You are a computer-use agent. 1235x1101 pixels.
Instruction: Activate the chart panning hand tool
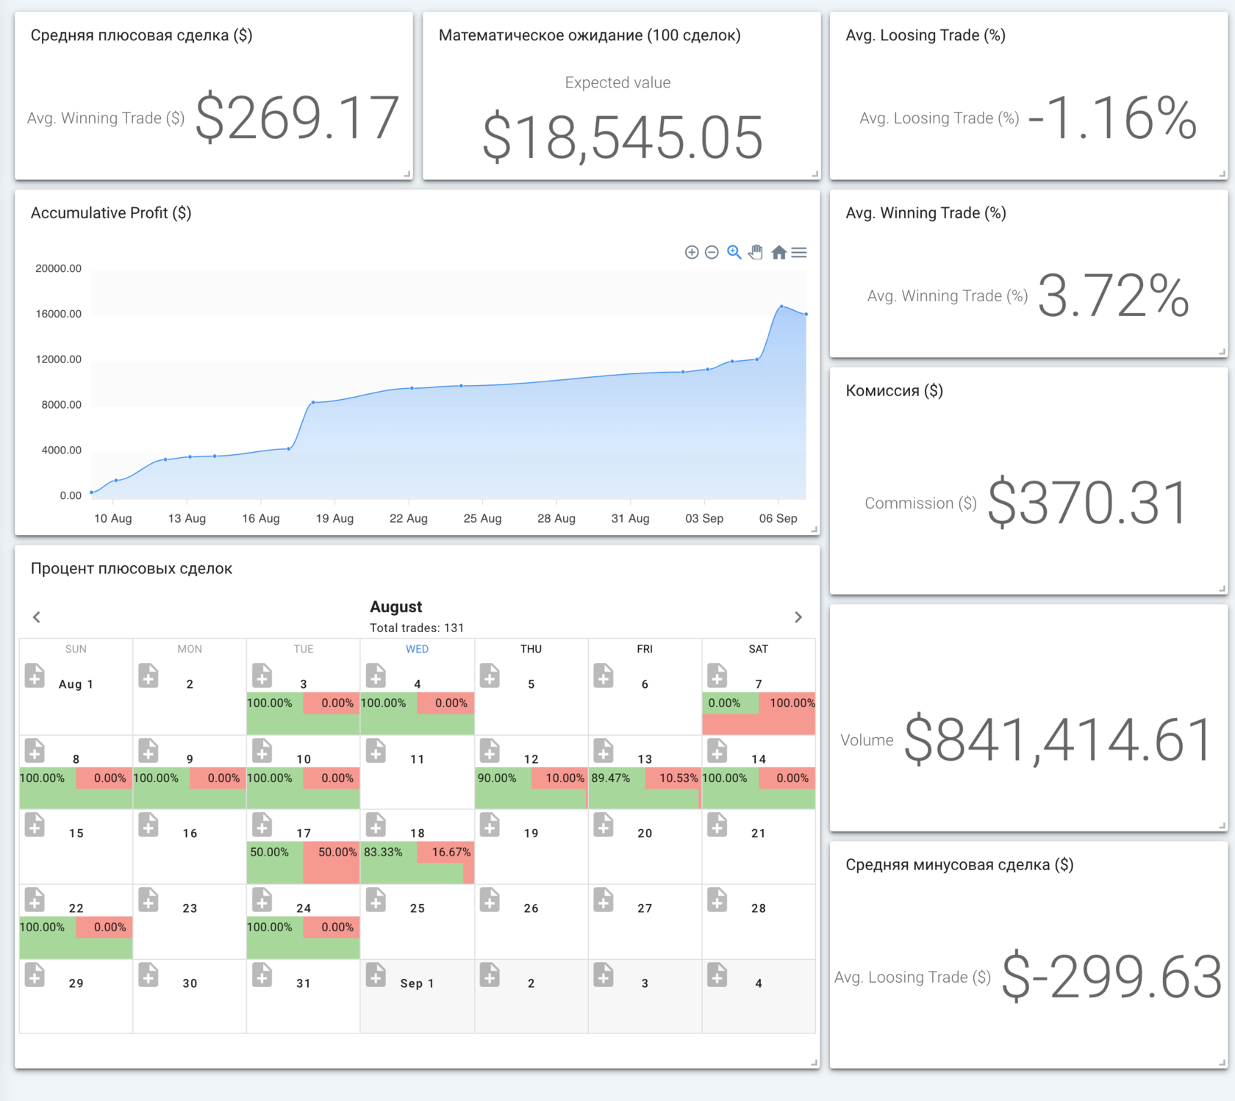pos(756,252)
